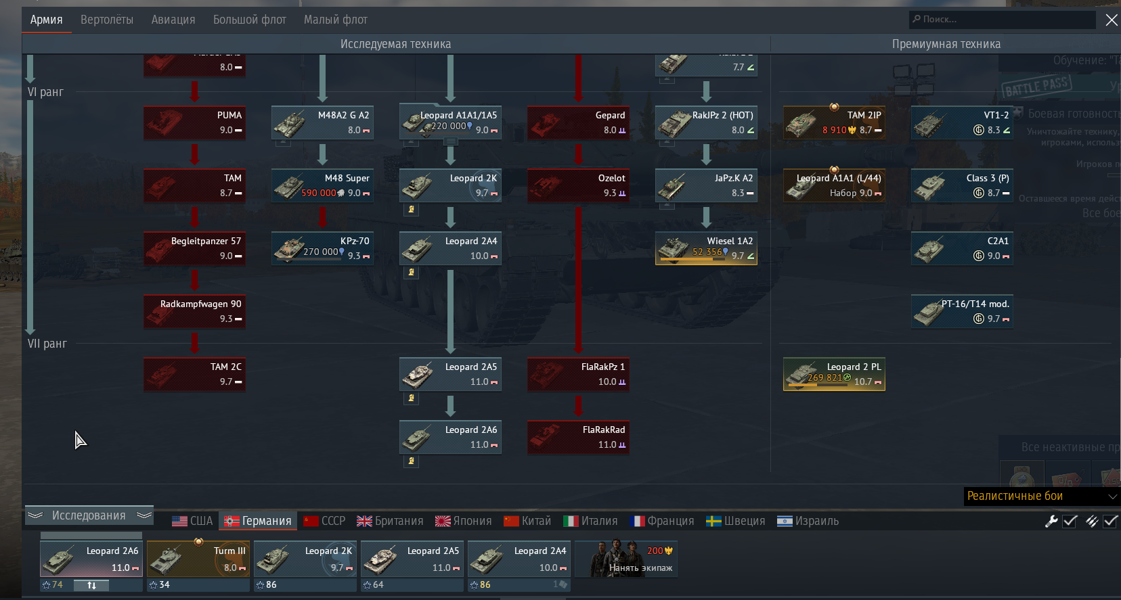Screen dimensions: 1121x600
Task: Select the Leopard 2A4 crew slot
Action: coord(519,559)
